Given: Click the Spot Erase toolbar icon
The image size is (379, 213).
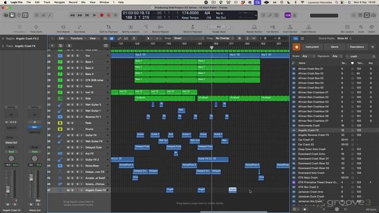Looking at the screenshot, I should [79, 28].
